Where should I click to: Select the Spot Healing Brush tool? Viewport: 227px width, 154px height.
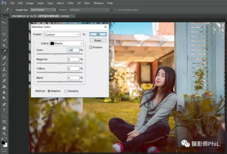[4, 58]
